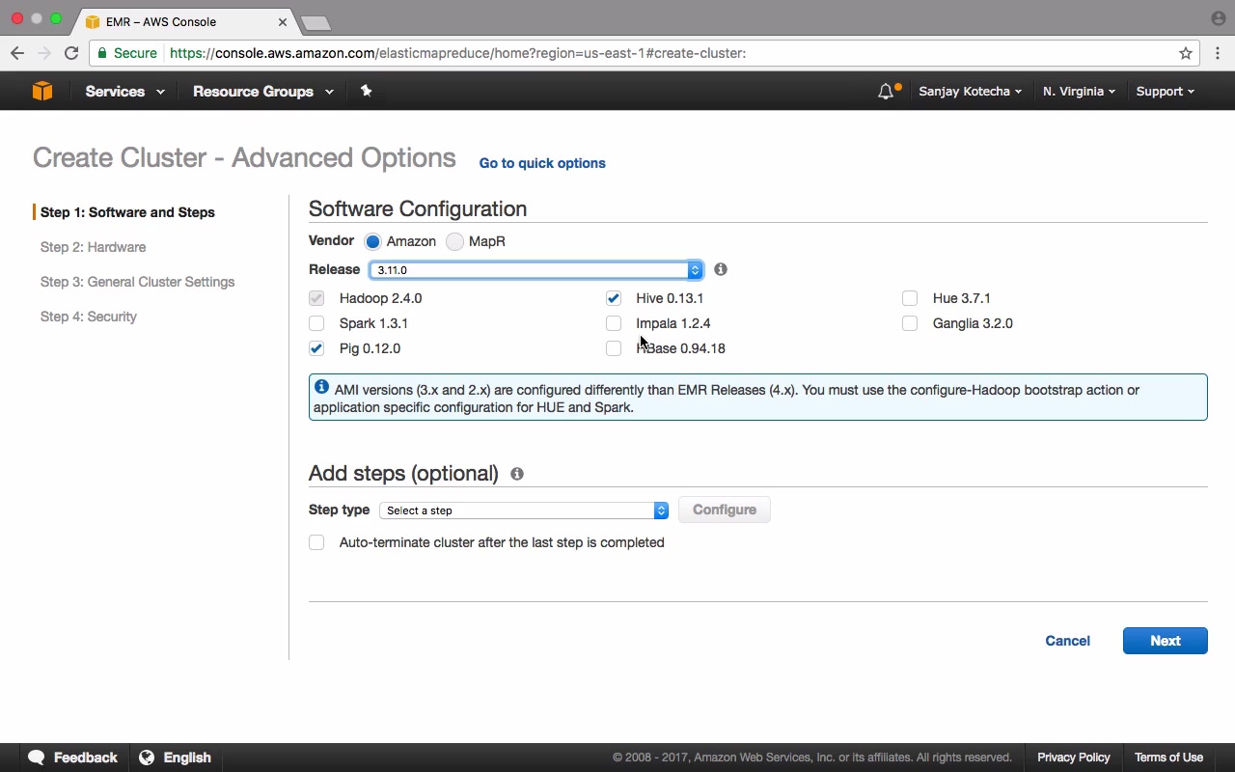Go to Step 2: Hardware
This screenshot has height=772, width=1235.
pyautogui.click(x=94, y=247)
